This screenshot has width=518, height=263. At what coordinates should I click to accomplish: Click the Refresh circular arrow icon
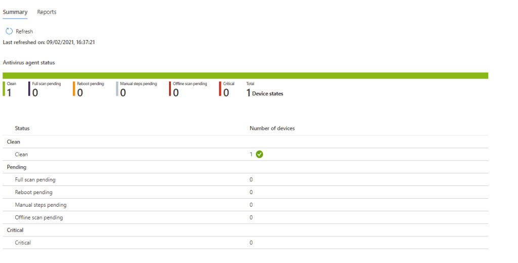9,31
